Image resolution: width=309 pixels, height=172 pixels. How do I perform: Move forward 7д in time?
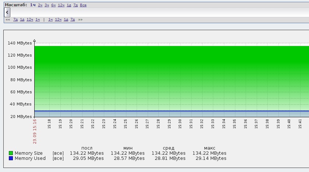(x=73, y=19)
